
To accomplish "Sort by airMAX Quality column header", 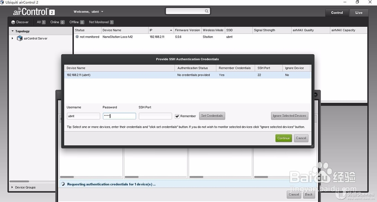I will (310, 30).
